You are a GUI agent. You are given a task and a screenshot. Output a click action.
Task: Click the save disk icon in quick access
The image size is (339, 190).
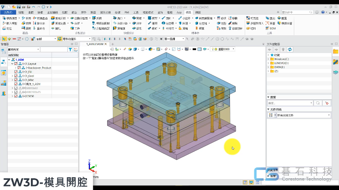click(19, 7)
